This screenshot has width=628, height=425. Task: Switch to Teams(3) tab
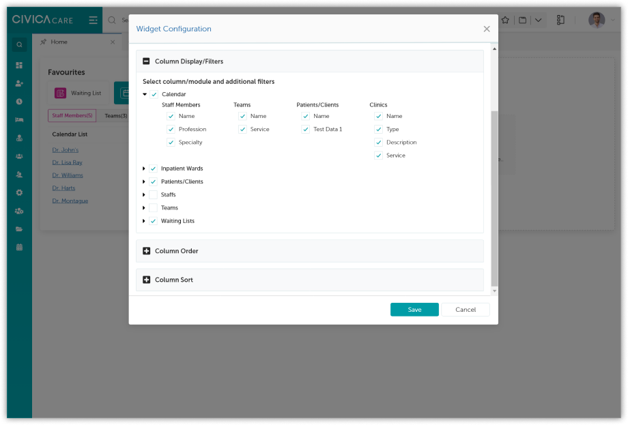point(116,116)
